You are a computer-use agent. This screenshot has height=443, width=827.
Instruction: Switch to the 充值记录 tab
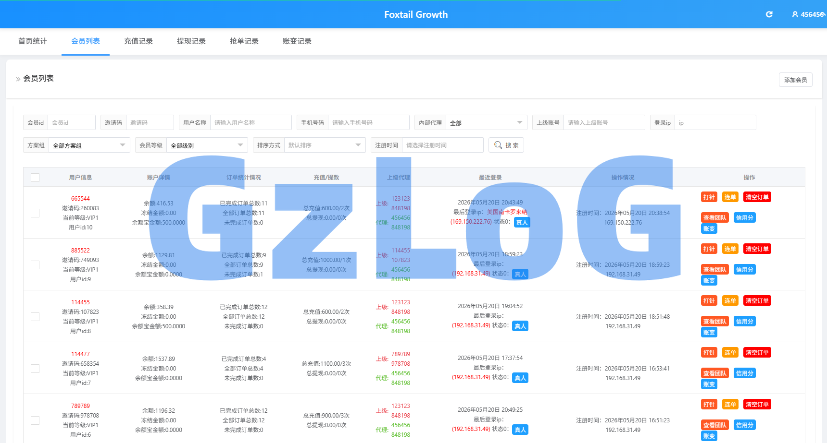coord(138,41)
